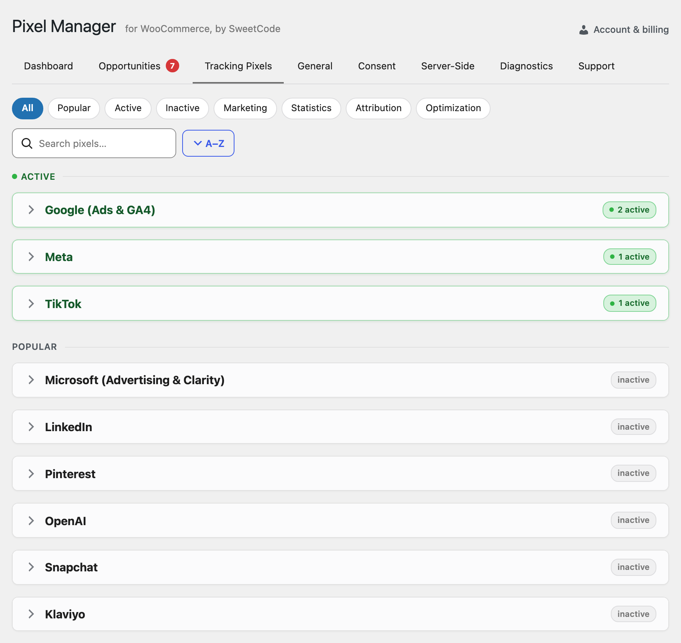
Task: Open Account & billing link
Action: 624,30
